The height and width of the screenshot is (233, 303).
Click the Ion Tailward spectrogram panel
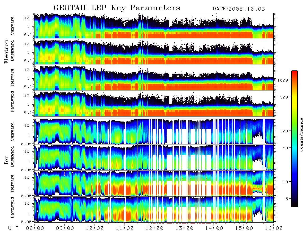154,183
